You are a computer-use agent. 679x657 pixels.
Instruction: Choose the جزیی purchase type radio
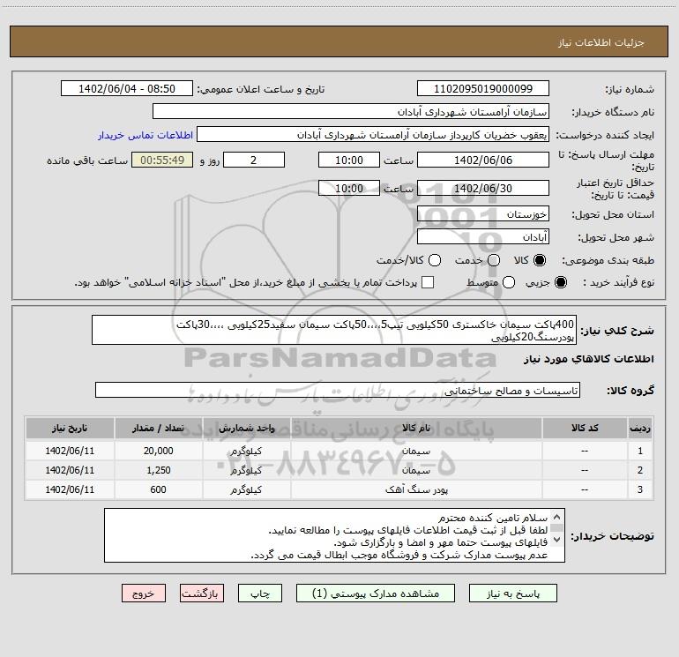tap(561, 282)
